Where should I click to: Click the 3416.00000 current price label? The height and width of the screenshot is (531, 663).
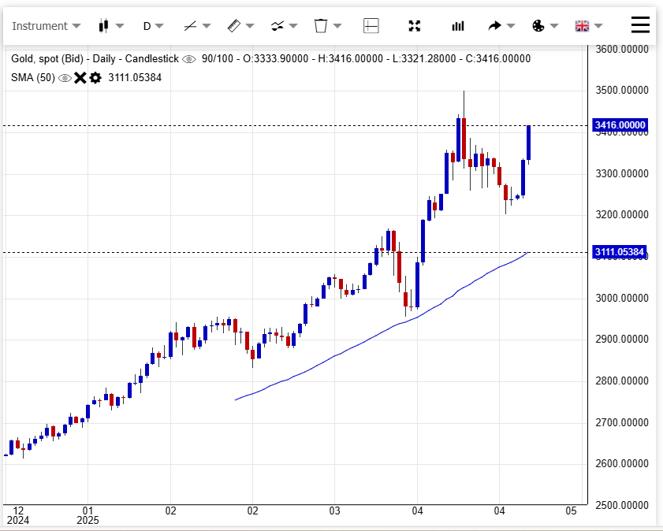pyautogui.click(x=620, y=125)
